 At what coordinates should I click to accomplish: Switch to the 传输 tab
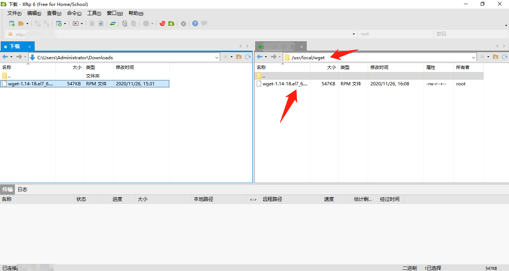[7, 189]
